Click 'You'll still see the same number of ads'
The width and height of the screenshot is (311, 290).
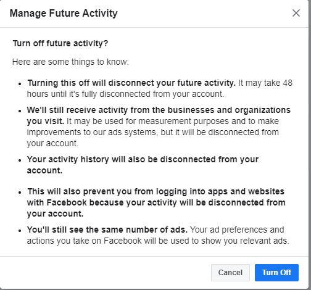107,230
